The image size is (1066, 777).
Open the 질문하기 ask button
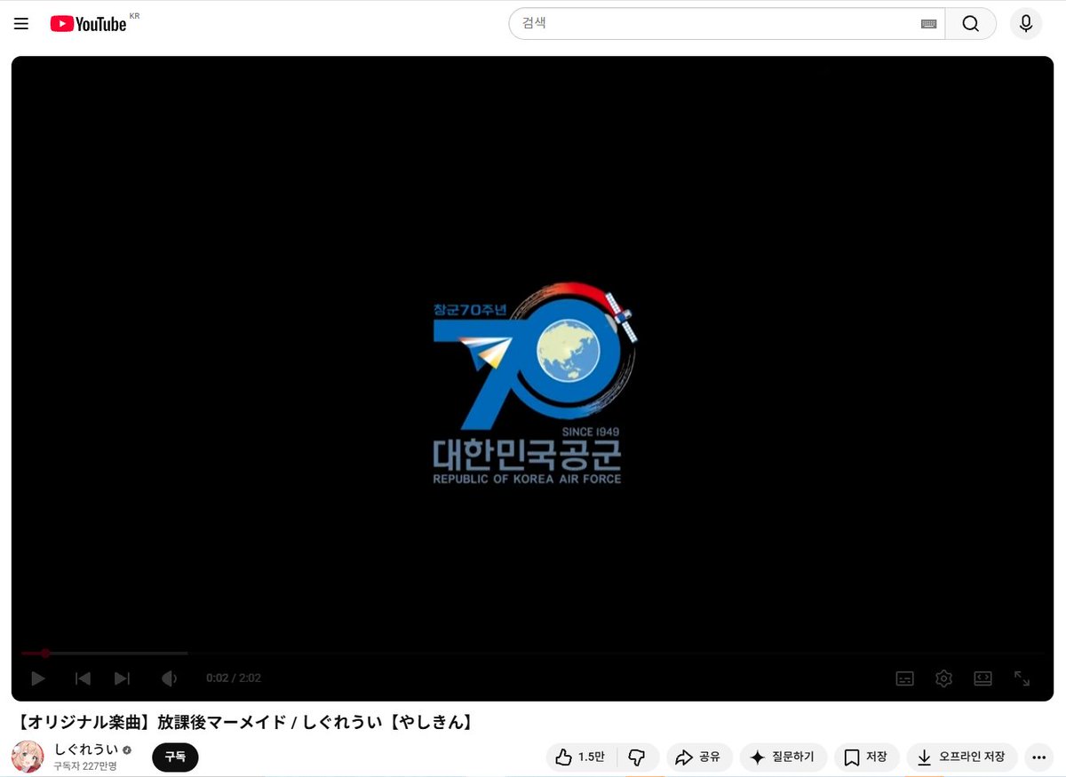[x=783, y=757]
